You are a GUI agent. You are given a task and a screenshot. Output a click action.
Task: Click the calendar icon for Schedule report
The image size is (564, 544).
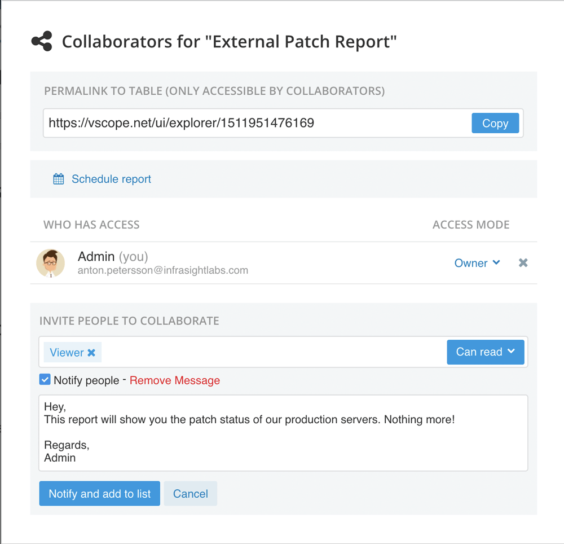59,179
